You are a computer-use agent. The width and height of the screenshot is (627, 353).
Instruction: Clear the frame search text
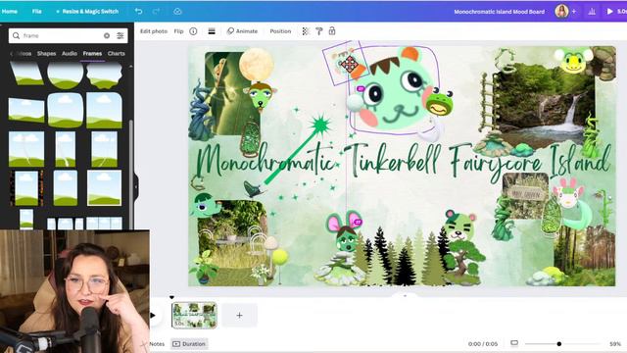(x=107, y=35)
